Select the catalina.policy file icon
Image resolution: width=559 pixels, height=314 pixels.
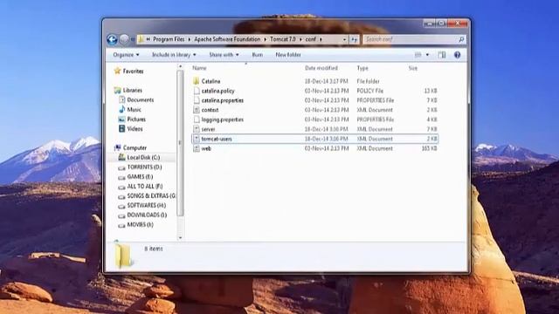(x=196, y=91)
